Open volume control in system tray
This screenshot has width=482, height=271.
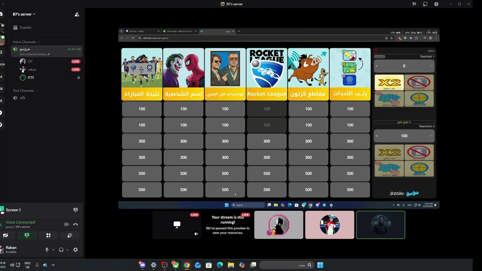click(x=12, y=265)
